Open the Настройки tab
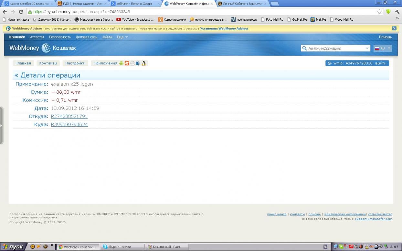The height and width of the screenshot is (251, 402). pos(75,63)
